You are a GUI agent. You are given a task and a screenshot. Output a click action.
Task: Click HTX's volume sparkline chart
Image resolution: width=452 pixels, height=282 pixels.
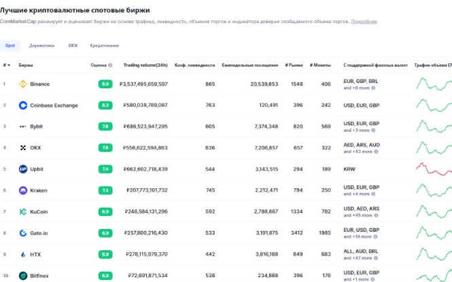(x=434, y=254)
